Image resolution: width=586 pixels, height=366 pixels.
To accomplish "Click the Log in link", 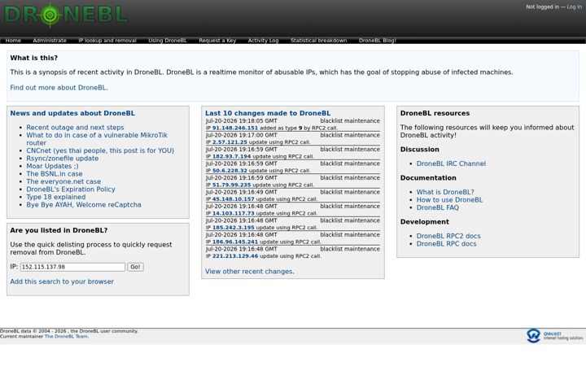I will click(x=574, y=7).
